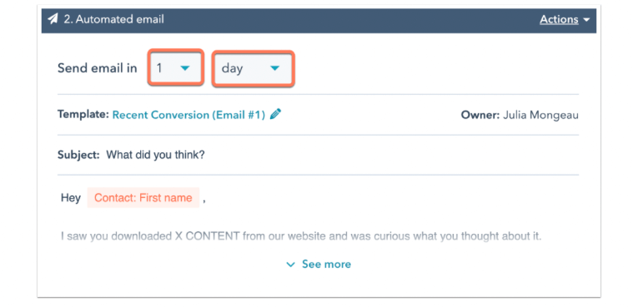The image size is (633, 307).
Task: Expand the email with See more
Action: [326, 265]
